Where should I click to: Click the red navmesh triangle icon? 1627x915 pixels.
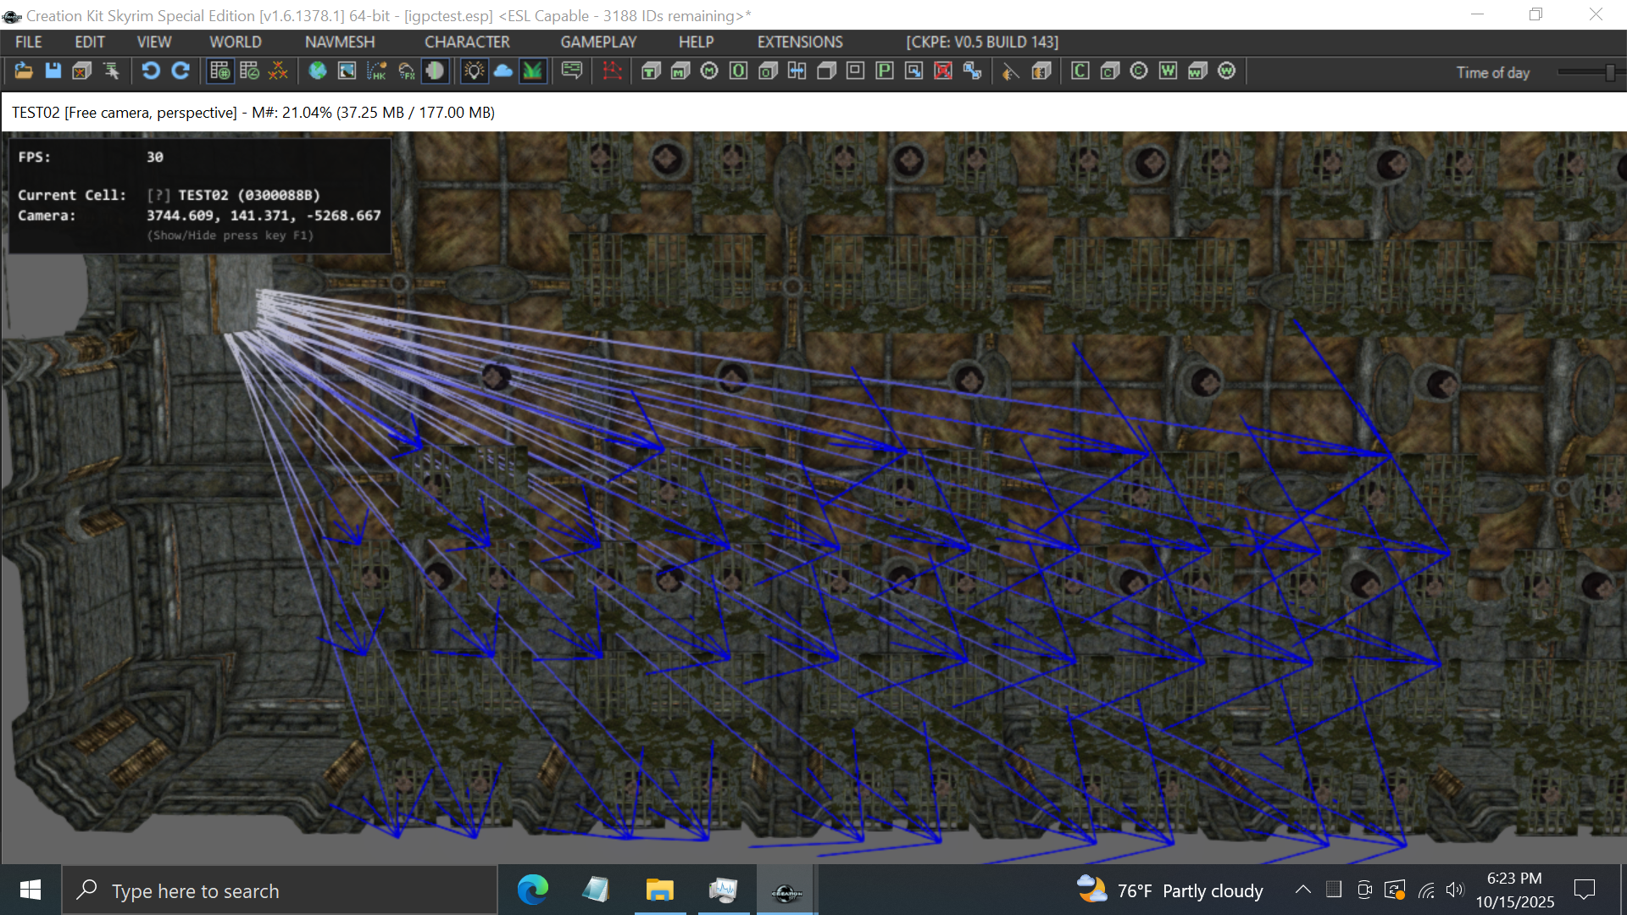pyautogui.click(x=612, y=71)
